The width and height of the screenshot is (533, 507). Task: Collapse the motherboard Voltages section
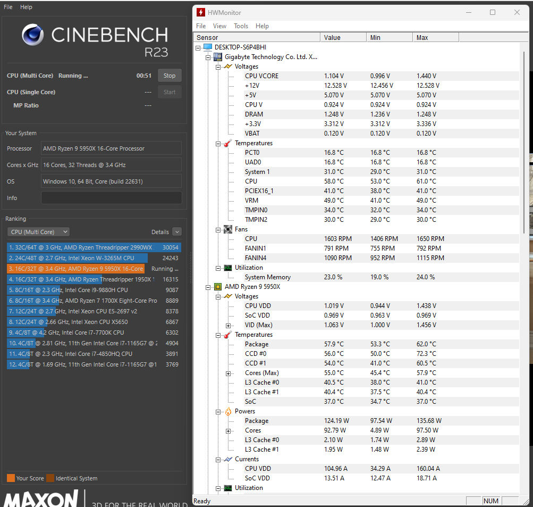218,67
